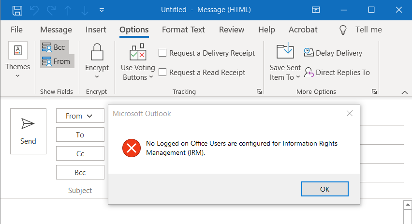Enable Request a Read Receipt checkbox
Viewport: 412px width, 224px height.
(x=162, y=72)
